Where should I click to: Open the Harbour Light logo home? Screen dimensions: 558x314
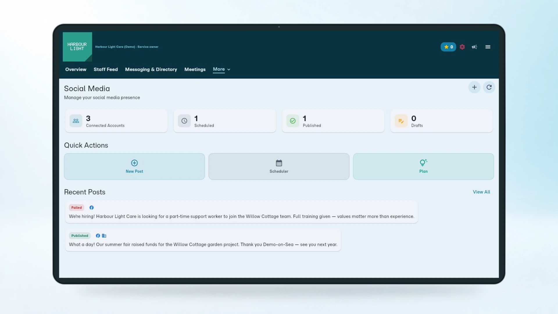pos(77,47)
